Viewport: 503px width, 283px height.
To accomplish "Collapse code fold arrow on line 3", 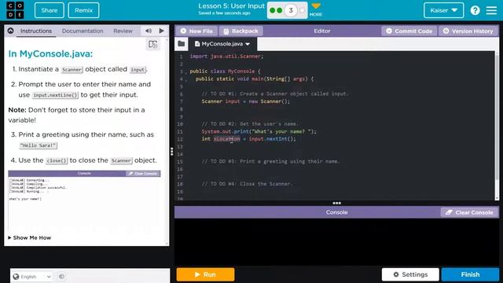I will [x=185, y=72].
